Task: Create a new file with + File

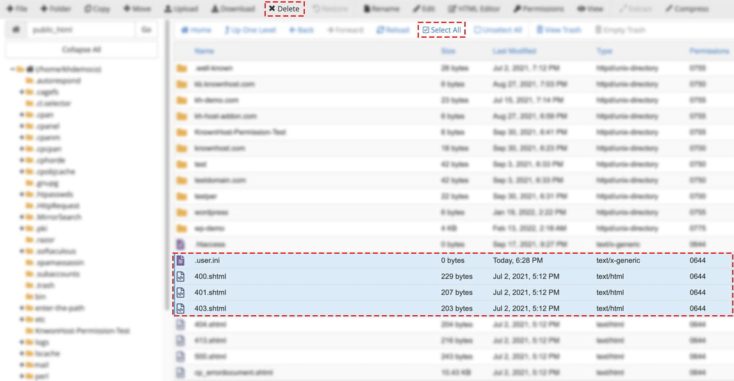Action: pyautogui.click(x=17, y=9)
